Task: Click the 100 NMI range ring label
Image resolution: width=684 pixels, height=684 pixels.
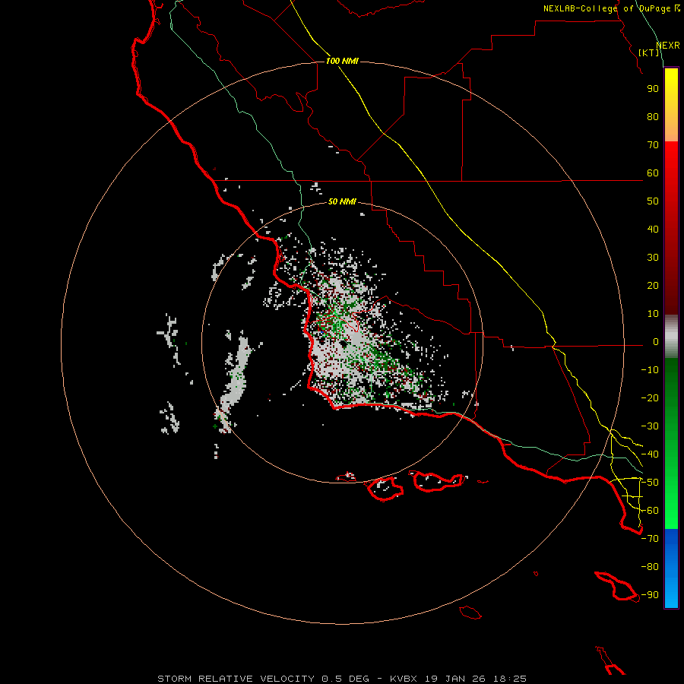Action: coord(342,61)
